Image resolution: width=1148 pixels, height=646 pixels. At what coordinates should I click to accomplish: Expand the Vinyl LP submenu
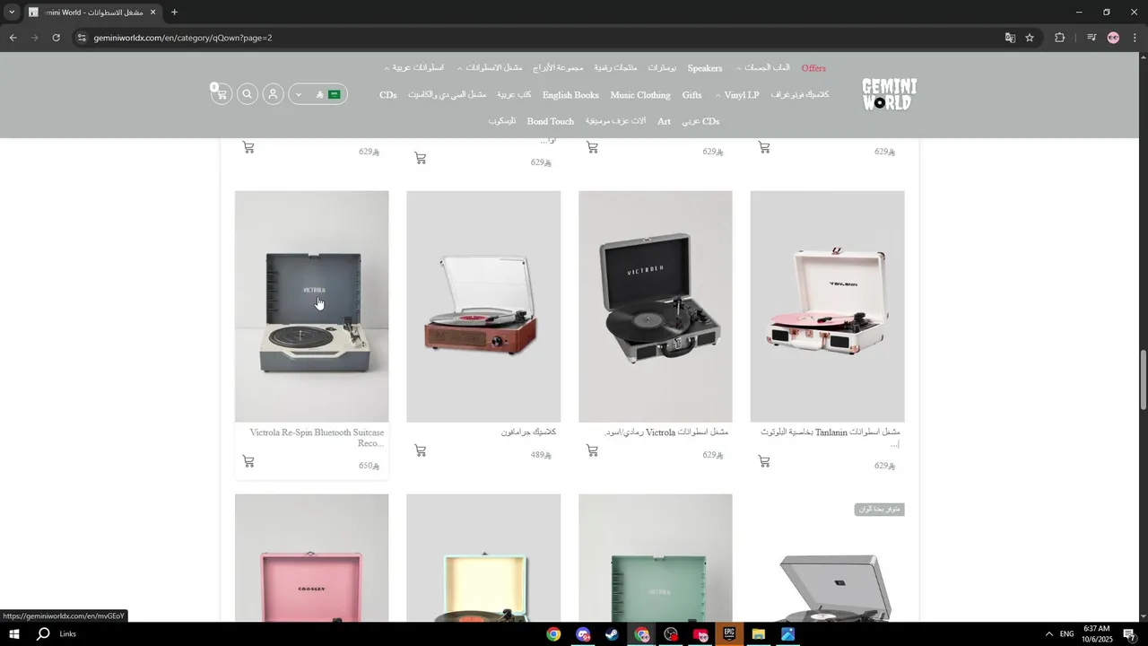coord(736,95)
